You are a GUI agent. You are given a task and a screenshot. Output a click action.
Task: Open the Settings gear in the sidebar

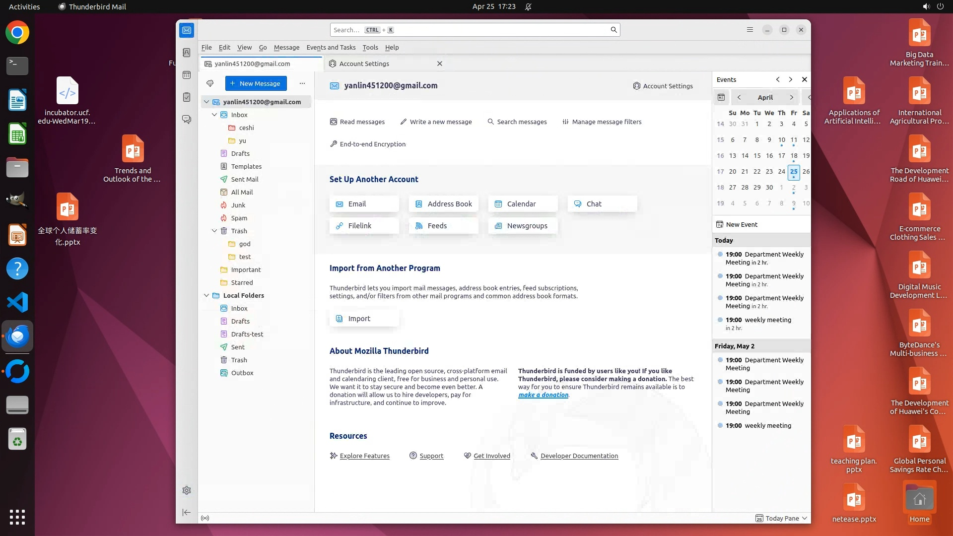(187, 490)
